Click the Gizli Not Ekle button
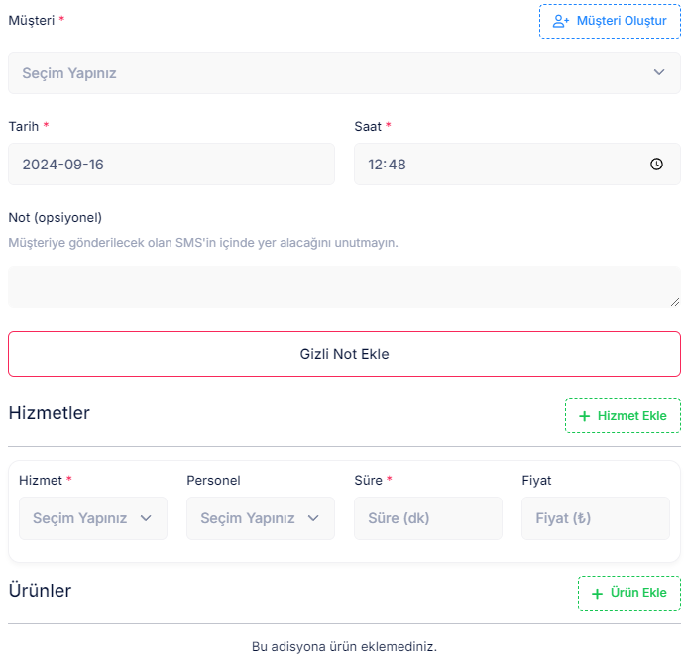This screenshot has height=666, width=684. (x=344, y=354)
